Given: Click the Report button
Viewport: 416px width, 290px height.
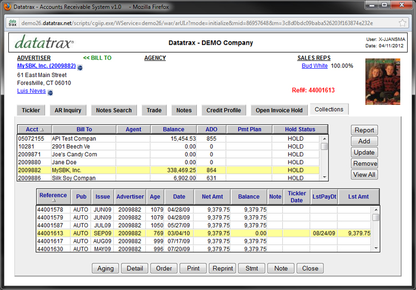Looking at the screenshot, I should pyautogui.click(x=364, y=130).
